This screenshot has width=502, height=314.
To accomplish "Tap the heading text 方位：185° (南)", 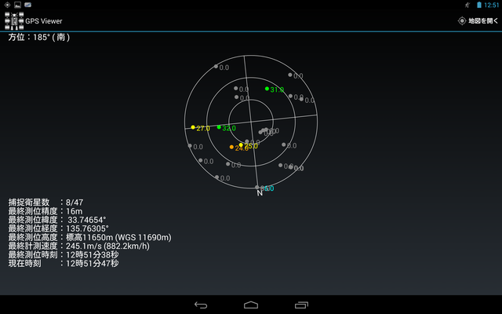I will tap(39, 37).
